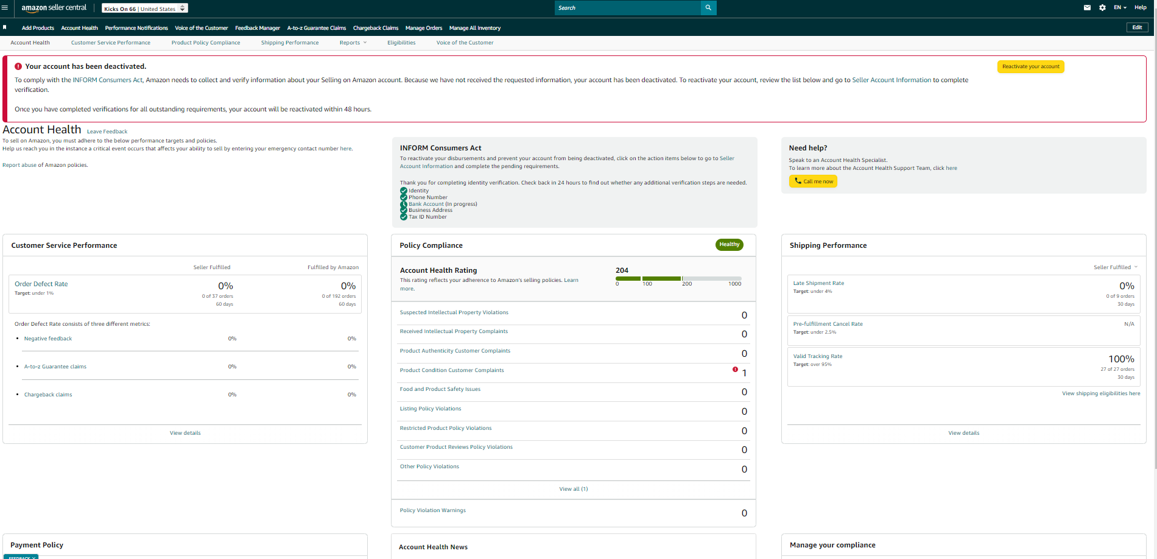This screenshot has width=1157, height=559.
Task: Open Food and Product Safety Issues
Action: pyautogui.click(x=440, y=389)
